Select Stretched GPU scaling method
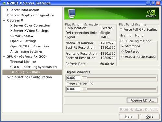 pyautogui.click(x=122, y=46)
